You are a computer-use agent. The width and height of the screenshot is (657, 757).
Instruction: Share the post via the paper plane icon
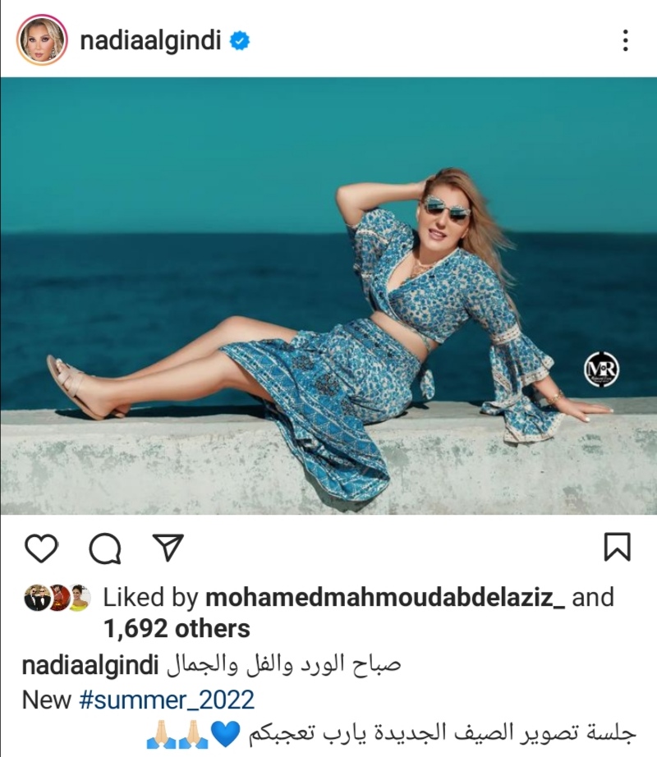point(168,547)
